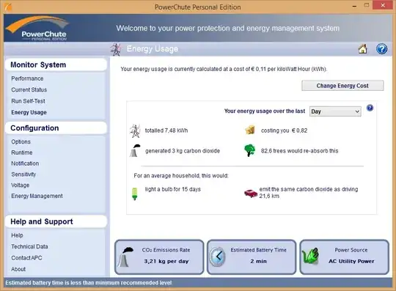Viewport: 396px width, 291px height.
Task: Open Help link in sidebar
Action: pyautogui.click(x=17, y=235)
